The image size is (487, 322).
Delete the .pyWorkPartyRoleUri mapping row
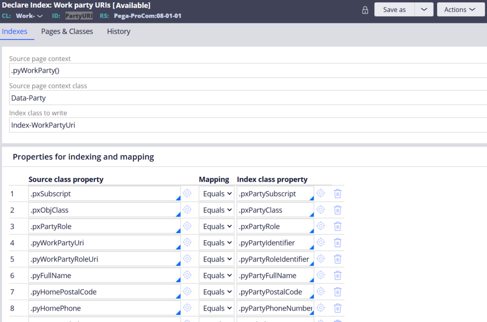[x=338, y=259]
